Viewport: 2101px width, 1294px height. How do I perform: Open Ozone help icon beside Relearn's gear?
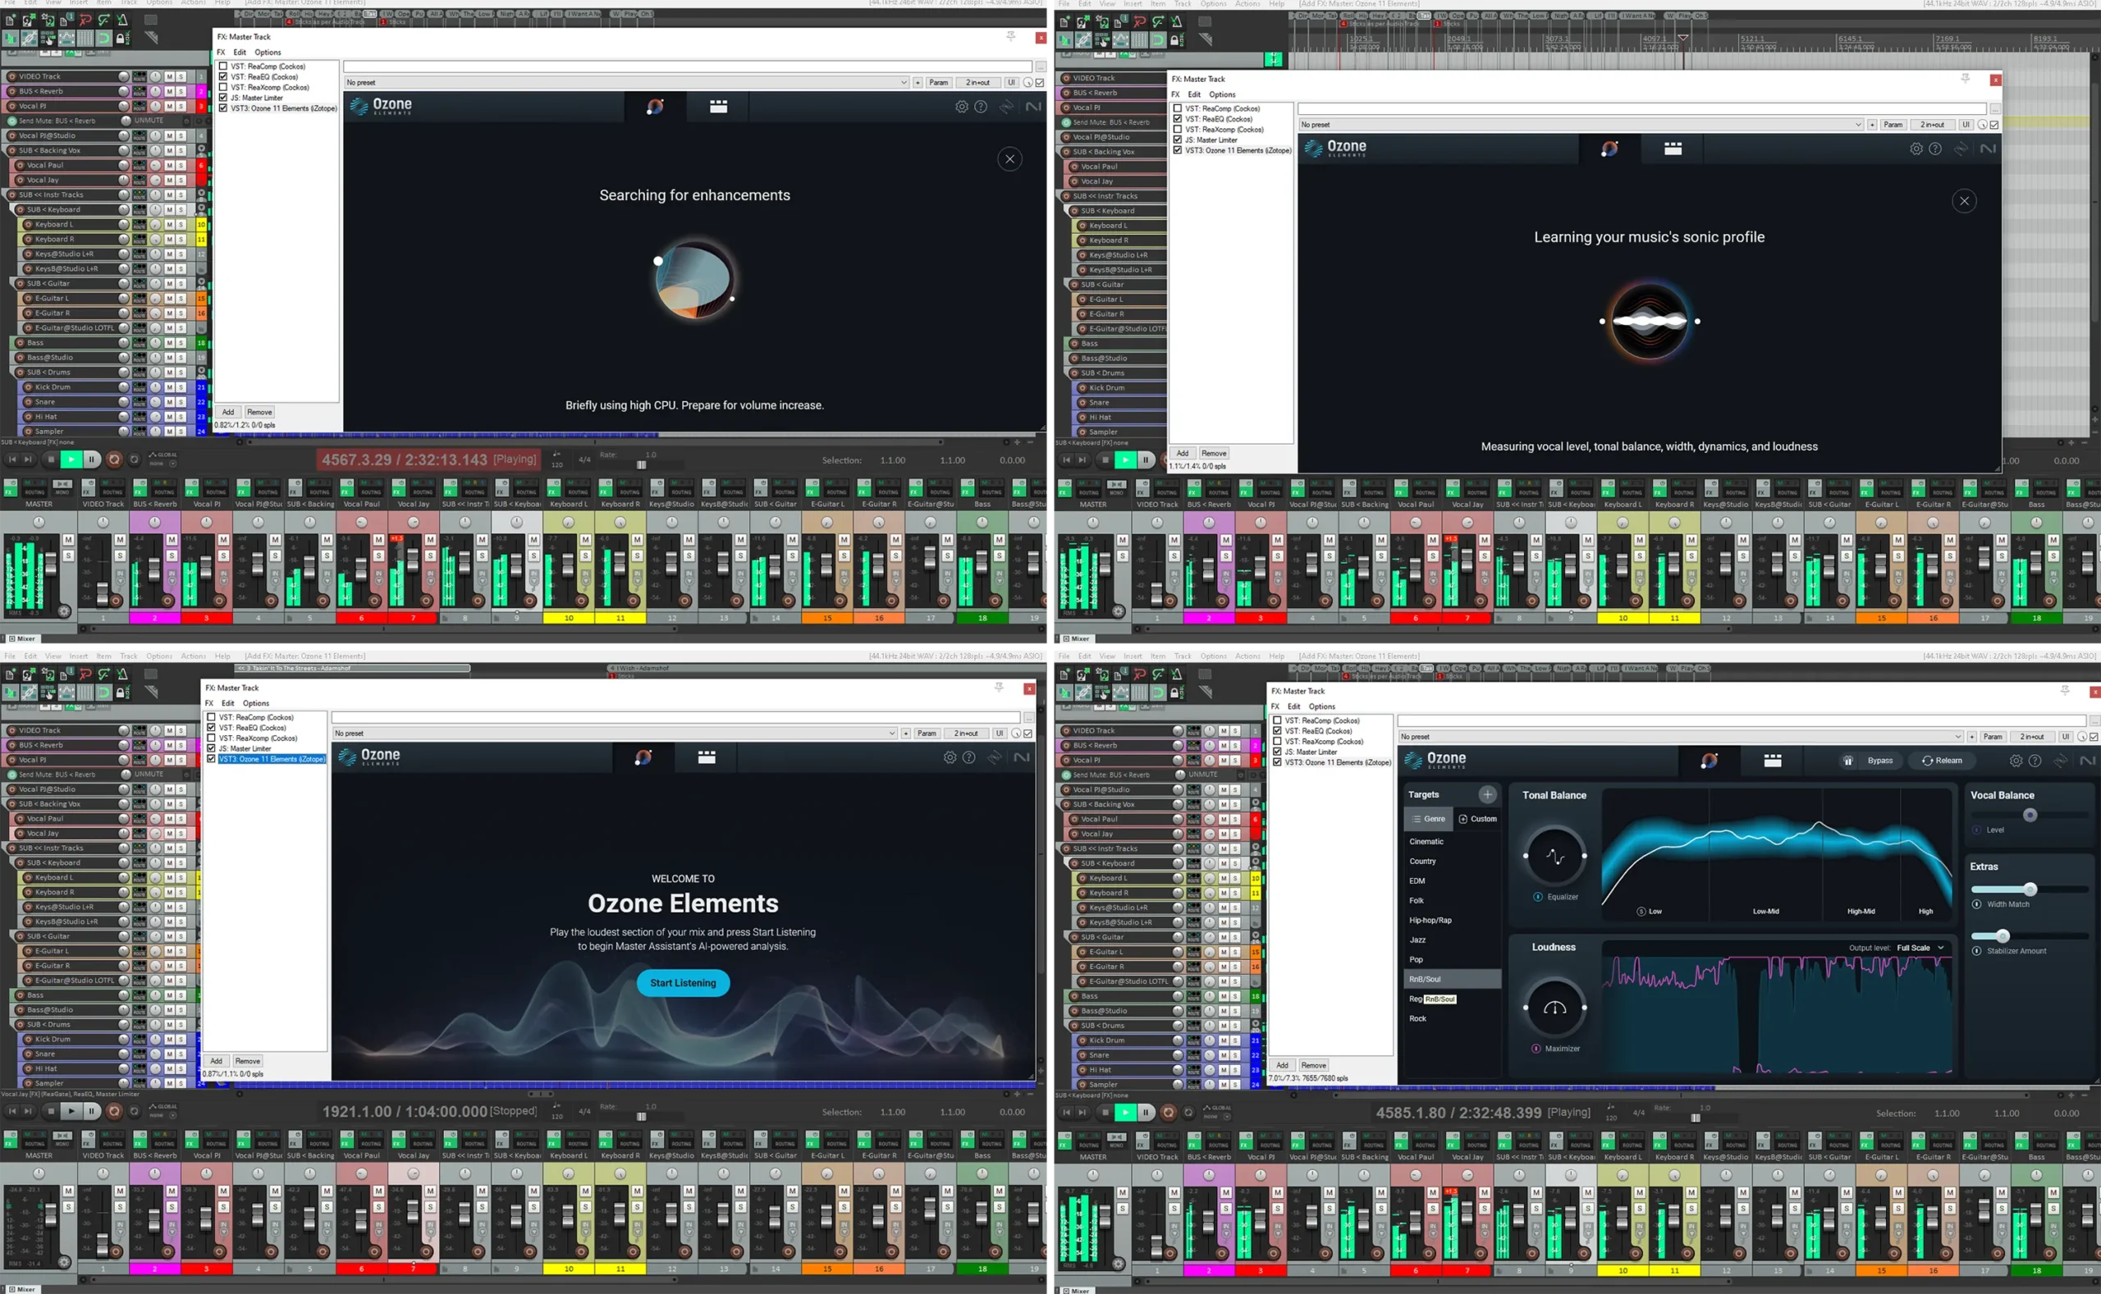coord(2035,760)
